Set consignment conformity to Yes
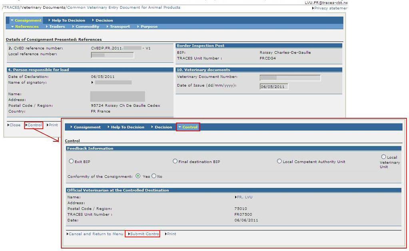The height and width of the screenshot is (251, 409). point(138,176)
